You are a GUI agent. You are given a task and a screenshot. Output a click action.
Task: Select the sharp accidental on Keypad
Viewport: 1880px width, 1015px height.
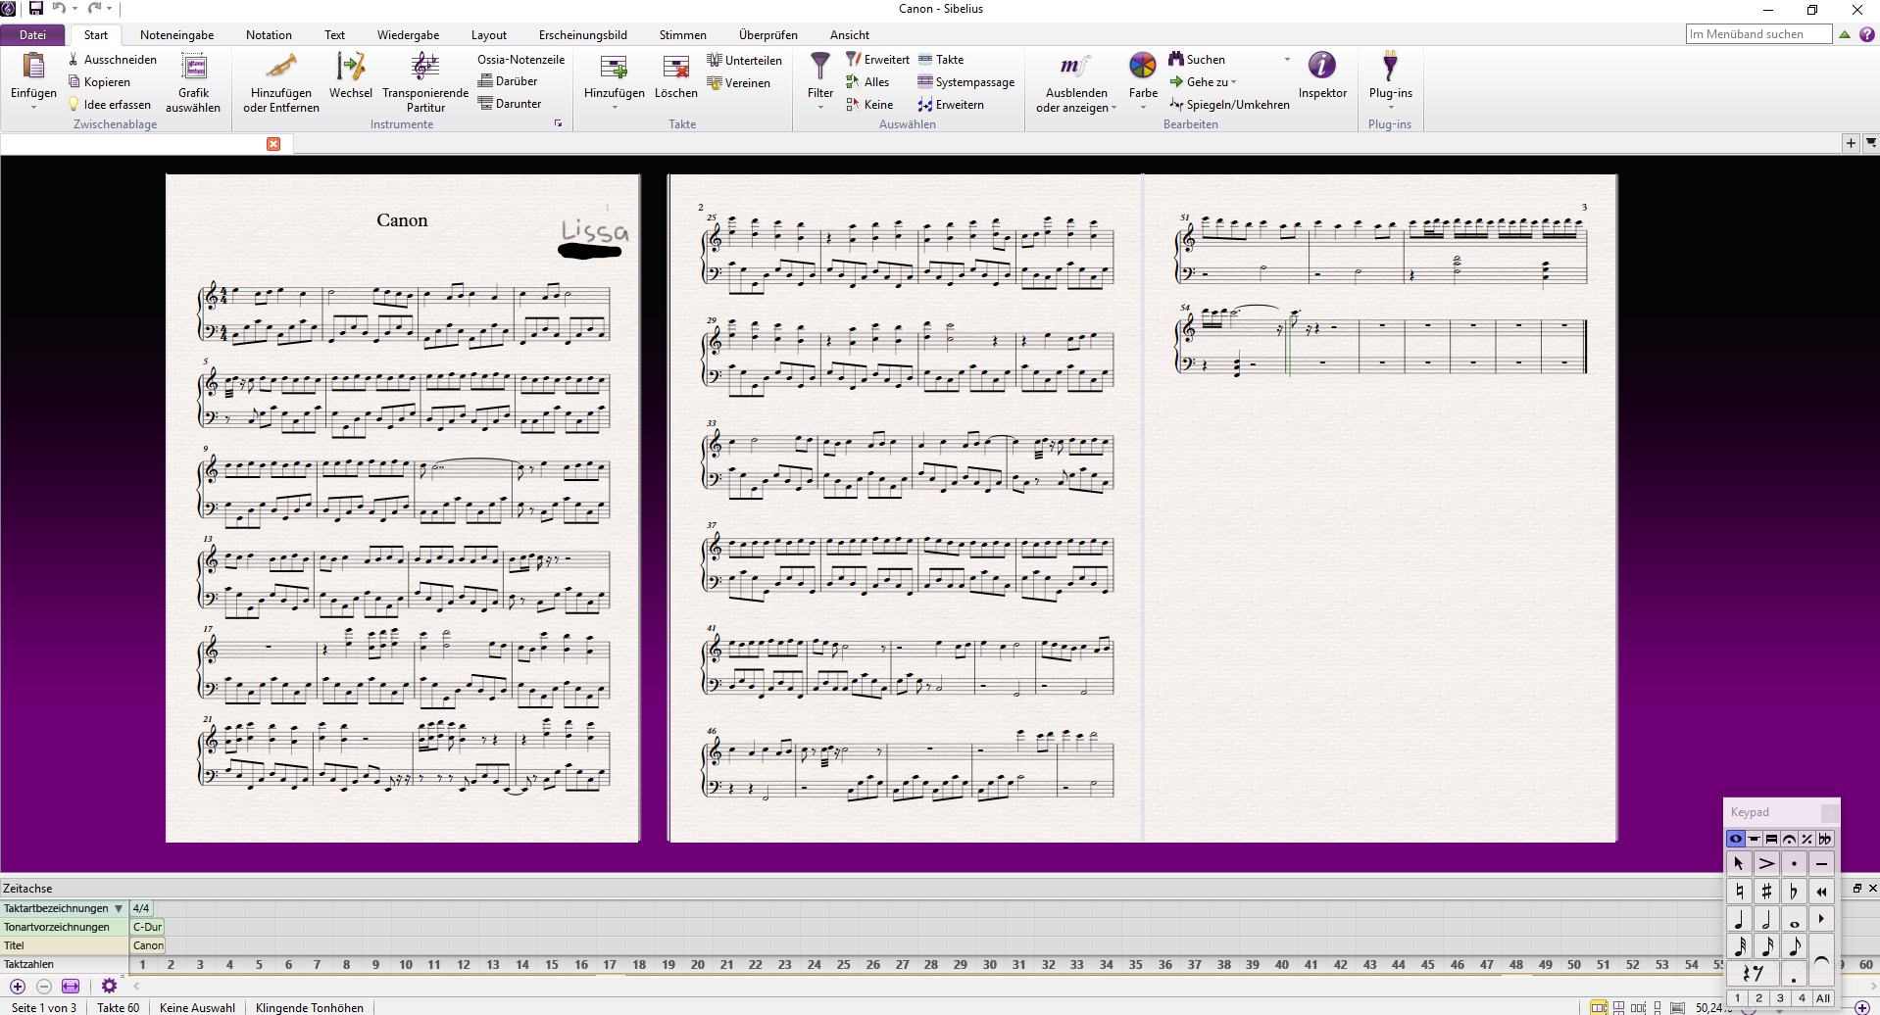tap(1766, 892)
